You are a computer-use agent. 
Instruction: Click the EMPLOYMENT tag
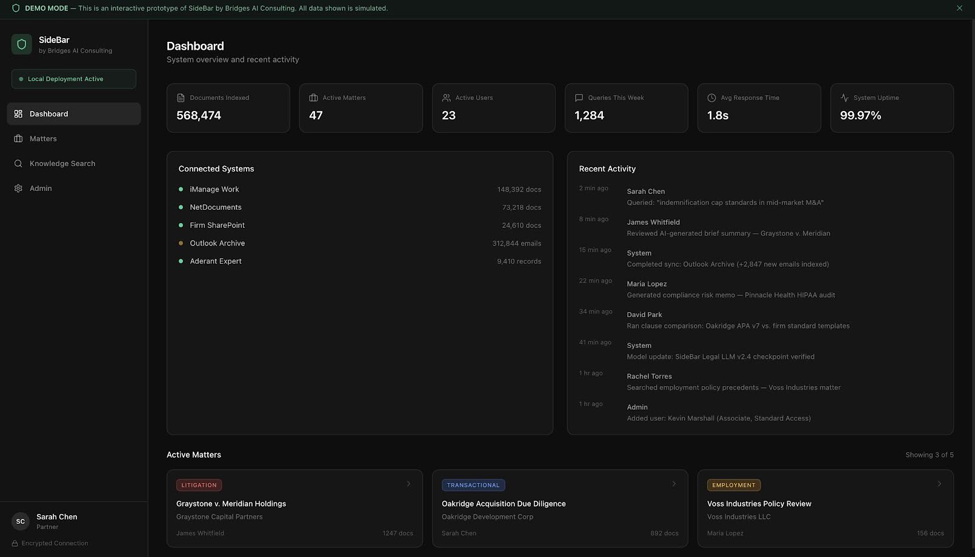click(734, 485)
